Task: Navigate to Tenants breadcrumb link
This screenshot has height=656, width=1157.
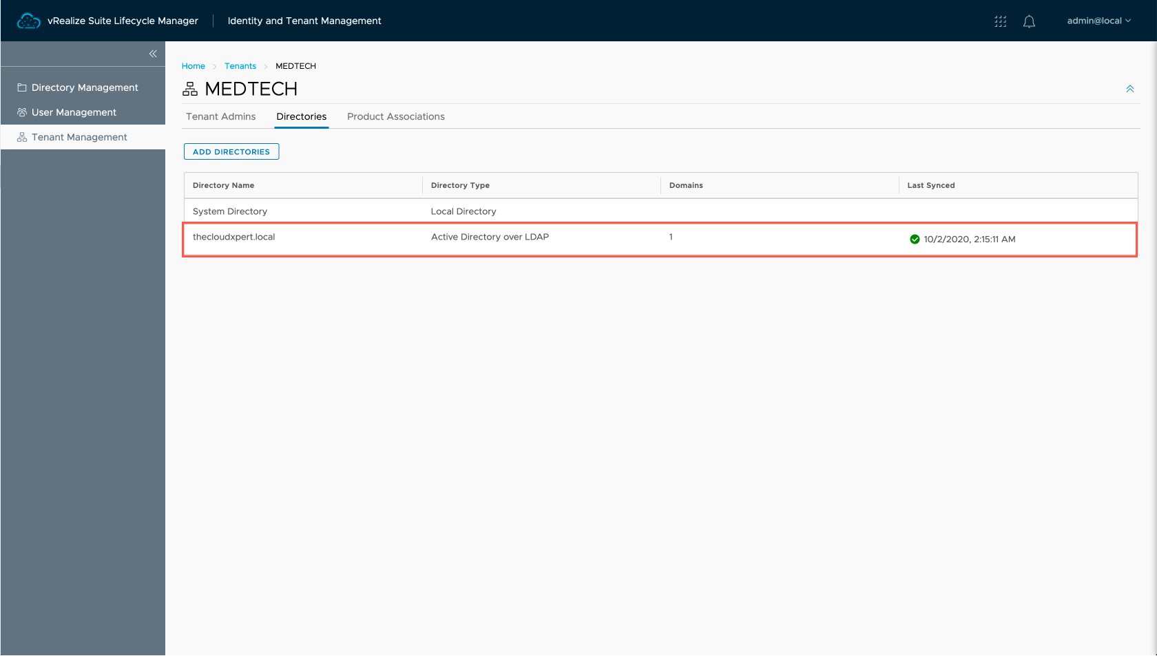Action: 240,66
